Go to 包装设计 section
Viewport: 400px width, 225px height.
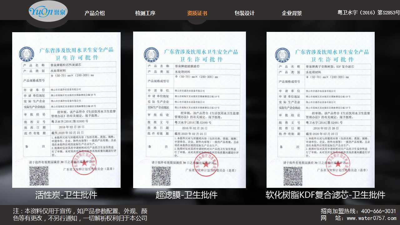[244, 13]
